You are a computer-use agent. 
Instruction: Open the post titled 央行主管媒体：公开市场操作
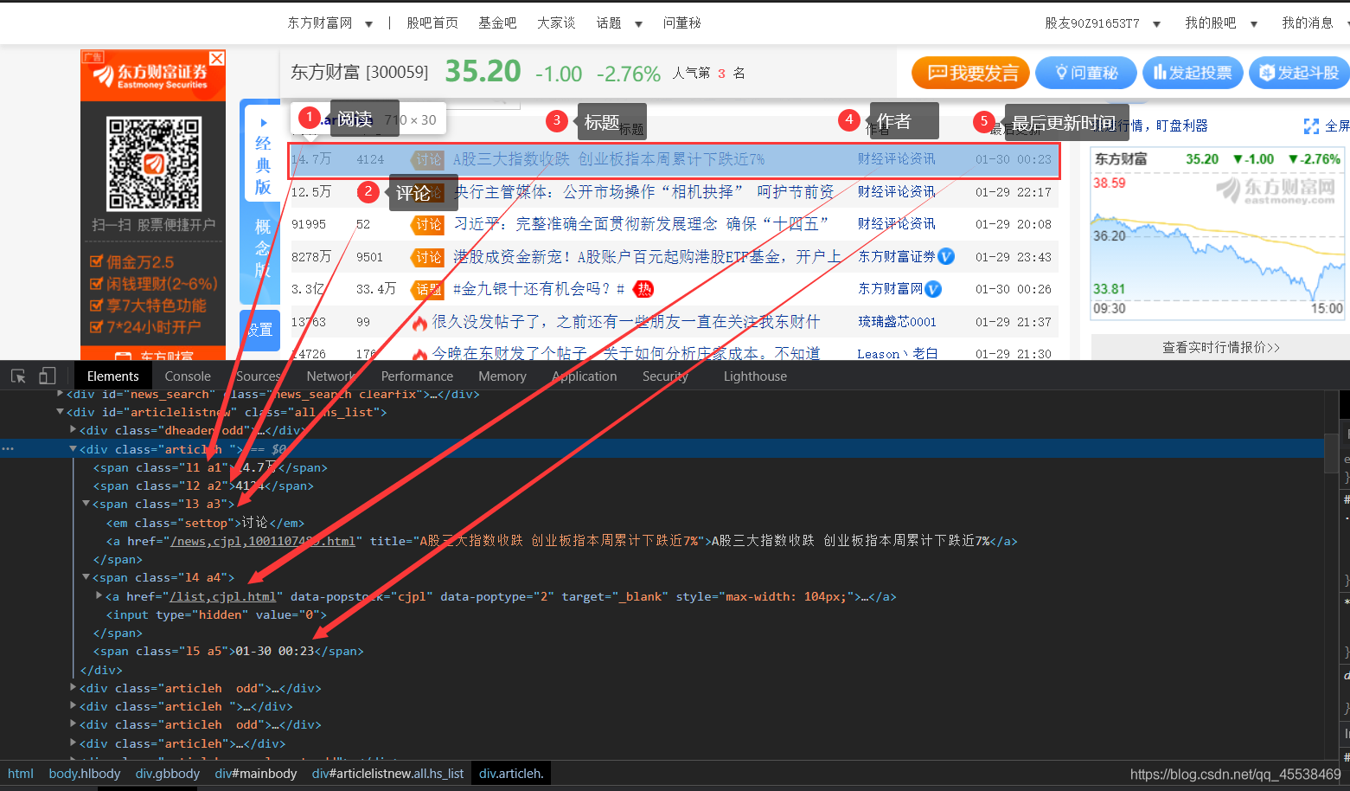point(643,192)
